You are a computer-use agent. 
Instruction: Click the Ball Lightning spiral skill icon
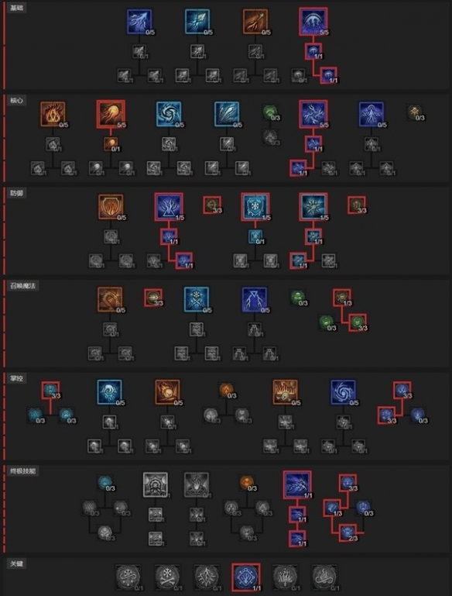click(344, 392)
